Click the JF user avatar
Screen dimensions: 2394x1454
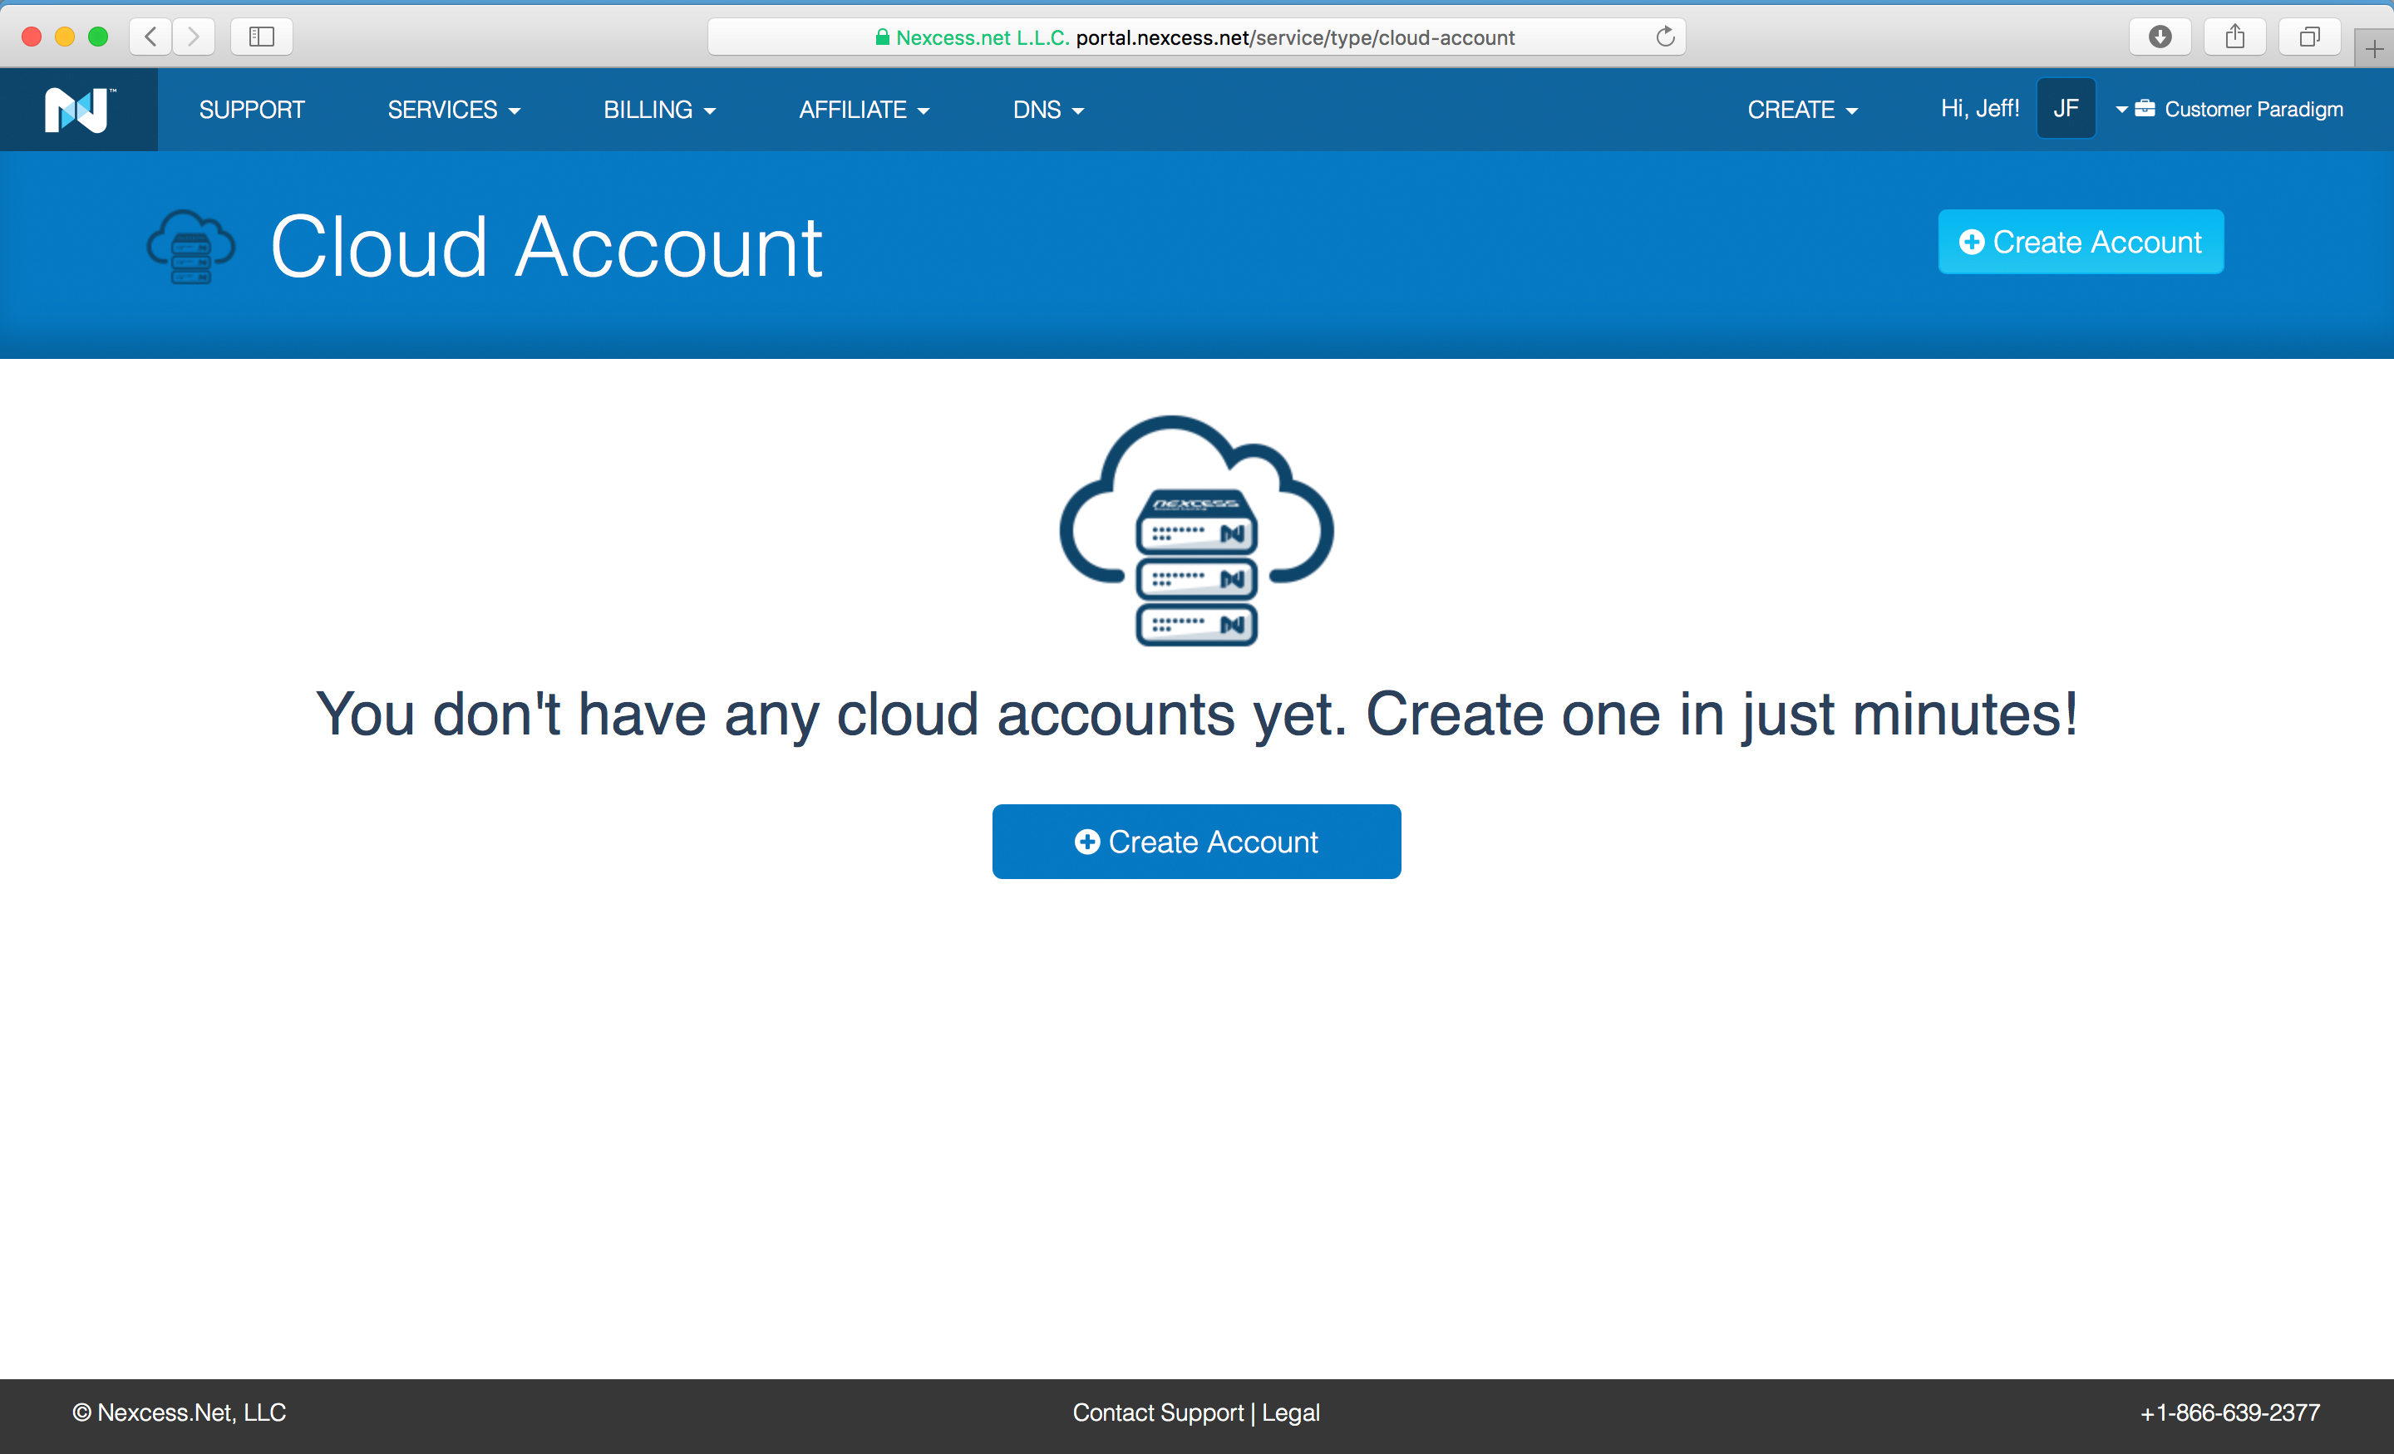tap(2066, 109)
